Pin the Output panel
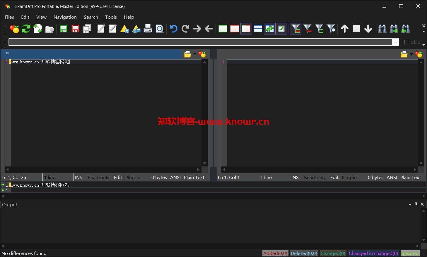 [416, 204]
